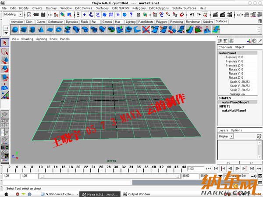The width and height of the screenshot is (263, 197).
Task: Toggle auto keyframe key icon
Action: click(x=253, y=176)
